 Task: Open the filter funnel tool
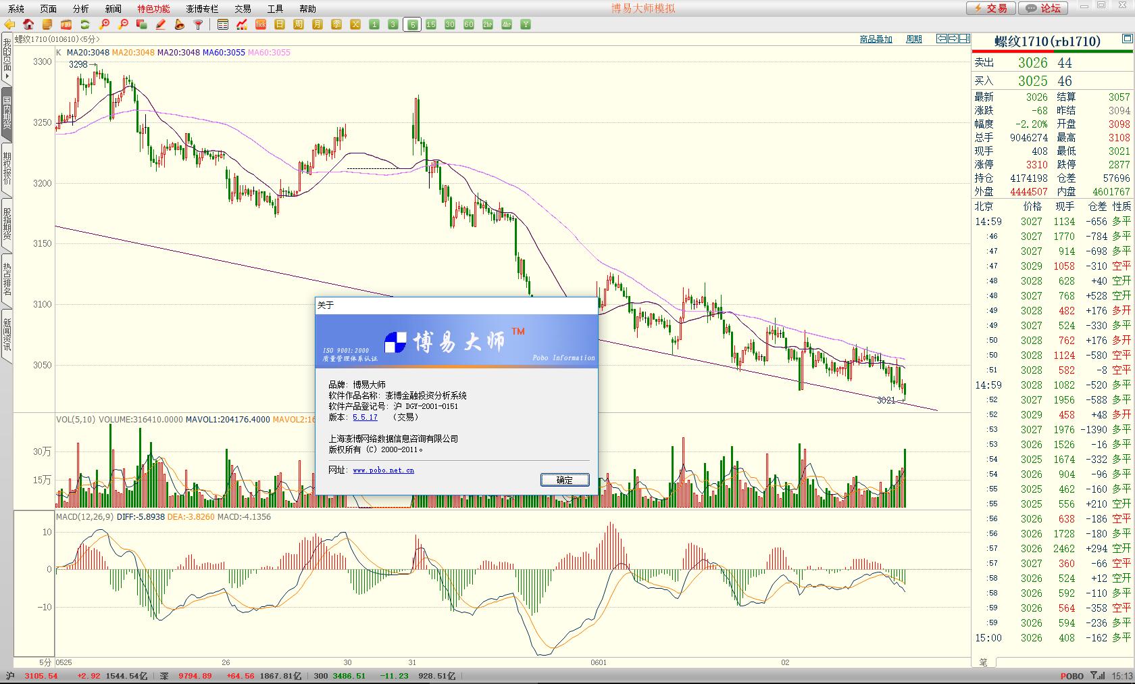click(199, 25)
